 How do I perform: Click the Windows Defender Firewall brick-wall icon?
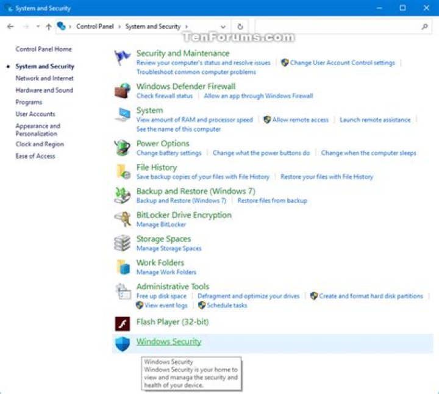(123, 91)
